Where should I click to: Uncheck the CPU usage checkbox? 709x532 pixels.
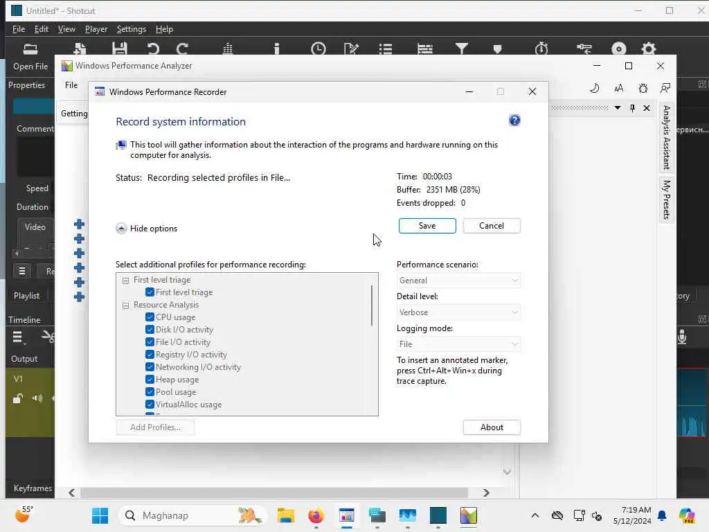pyautogui.click(x=150, y=317)
